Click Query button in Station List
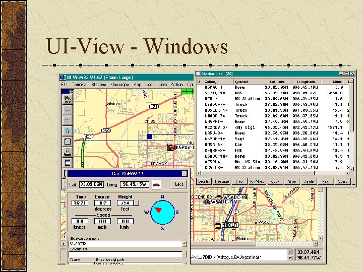The height and width of the screenshot is (272, 363). coord(343,181)
